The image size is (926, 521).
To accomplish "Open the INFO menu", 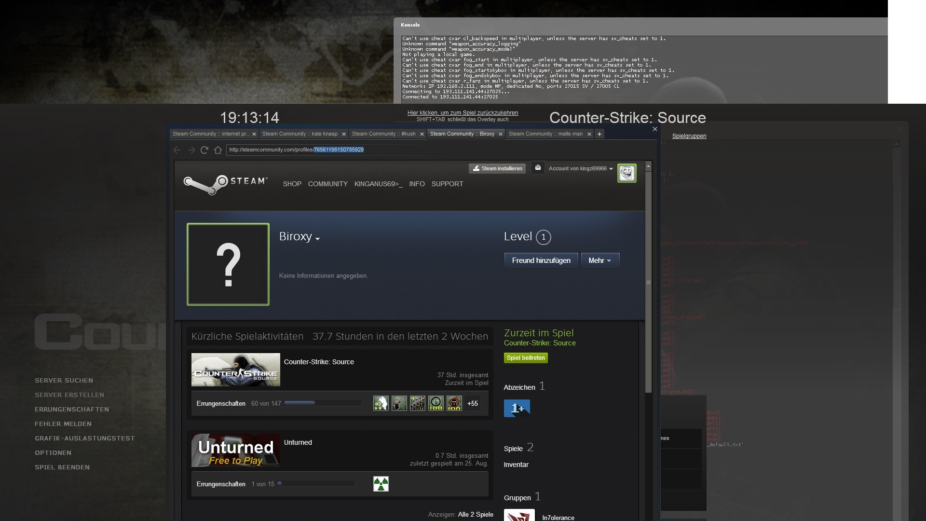I will (417, 184).
